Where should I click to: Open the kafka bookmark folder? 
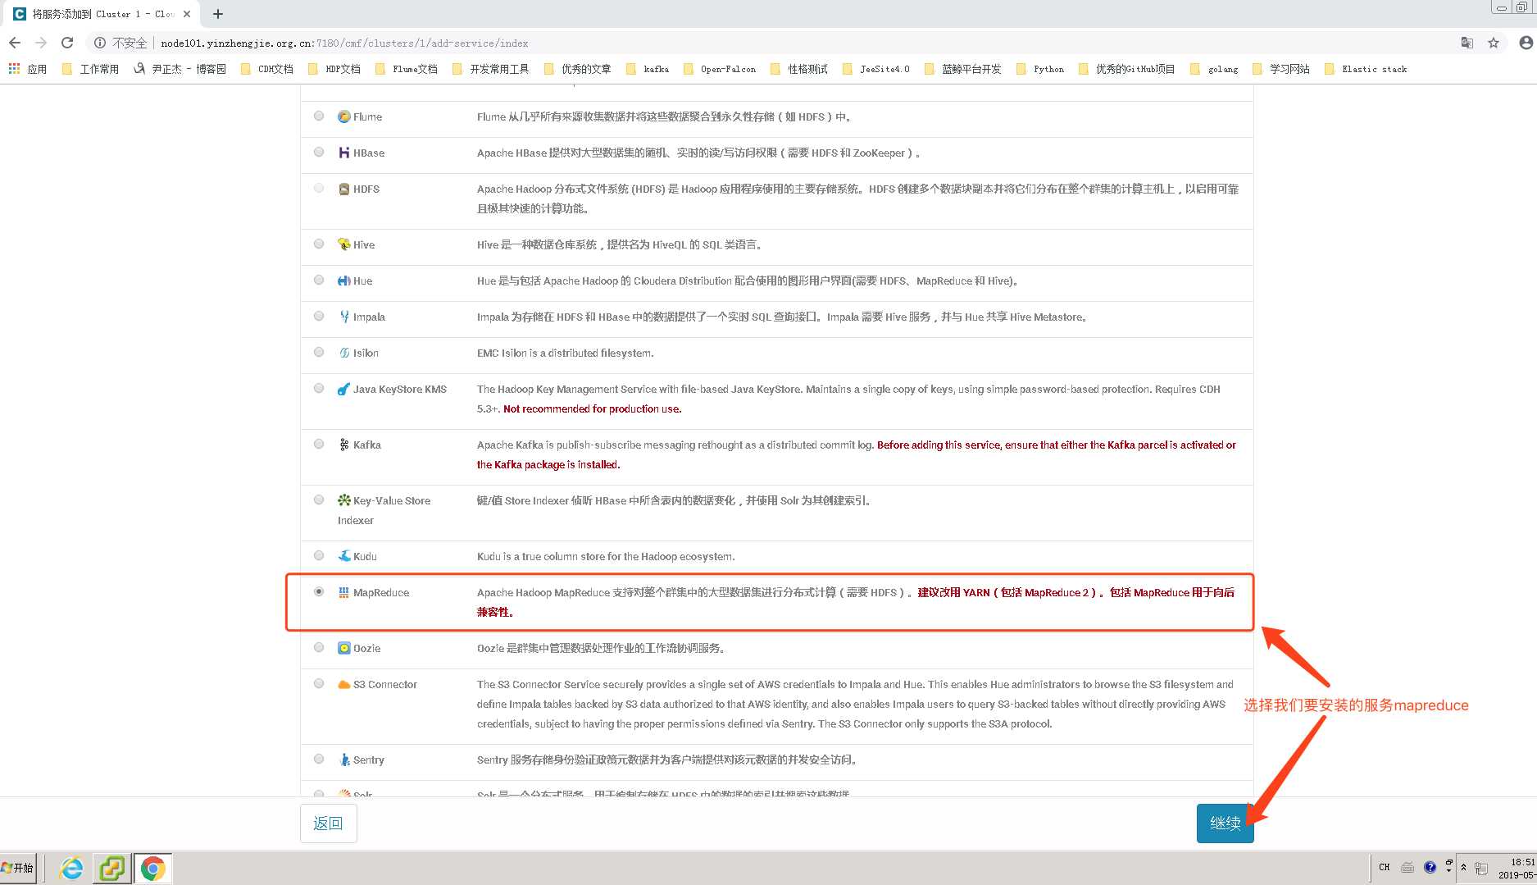(x=648, y=69)
